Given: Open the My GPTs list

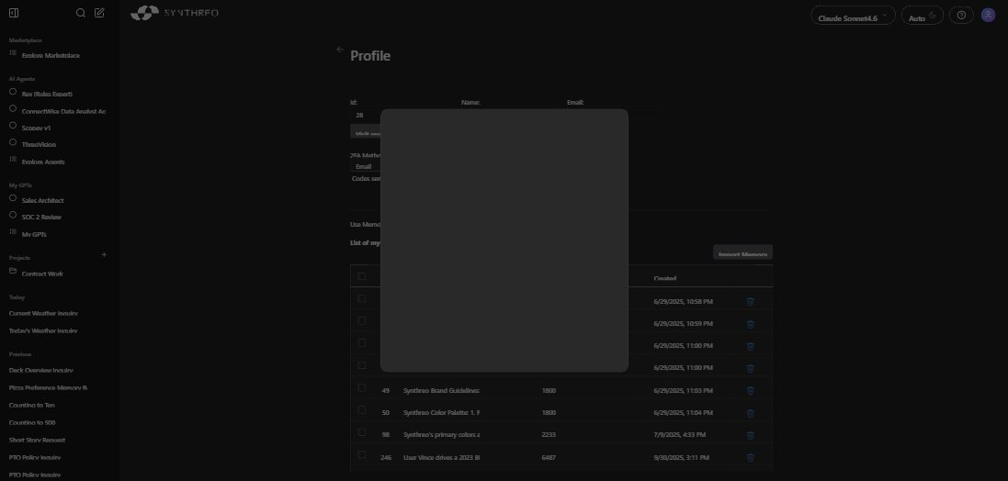Looking at the screenshot, I should point(33,234).
